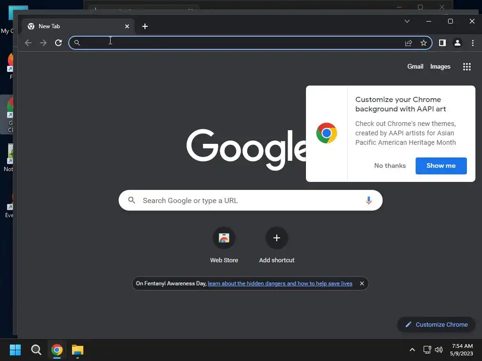The height and width of the screenshot is (361, 482).
Task: Reload the page with the refresh icon
Action: pyautogui.click(x=58, y=43)
